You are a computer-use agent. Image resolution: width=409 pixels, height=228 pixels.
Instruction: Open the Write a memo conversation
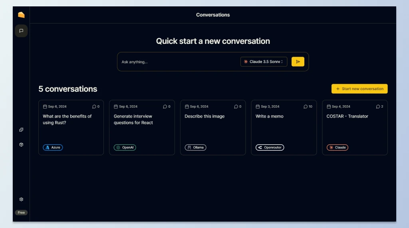[x=284, y=128]
